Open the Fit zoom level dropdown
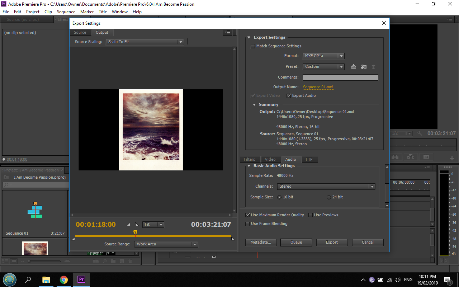The width and height of the screenshot is (459, 287). [153, 225]
